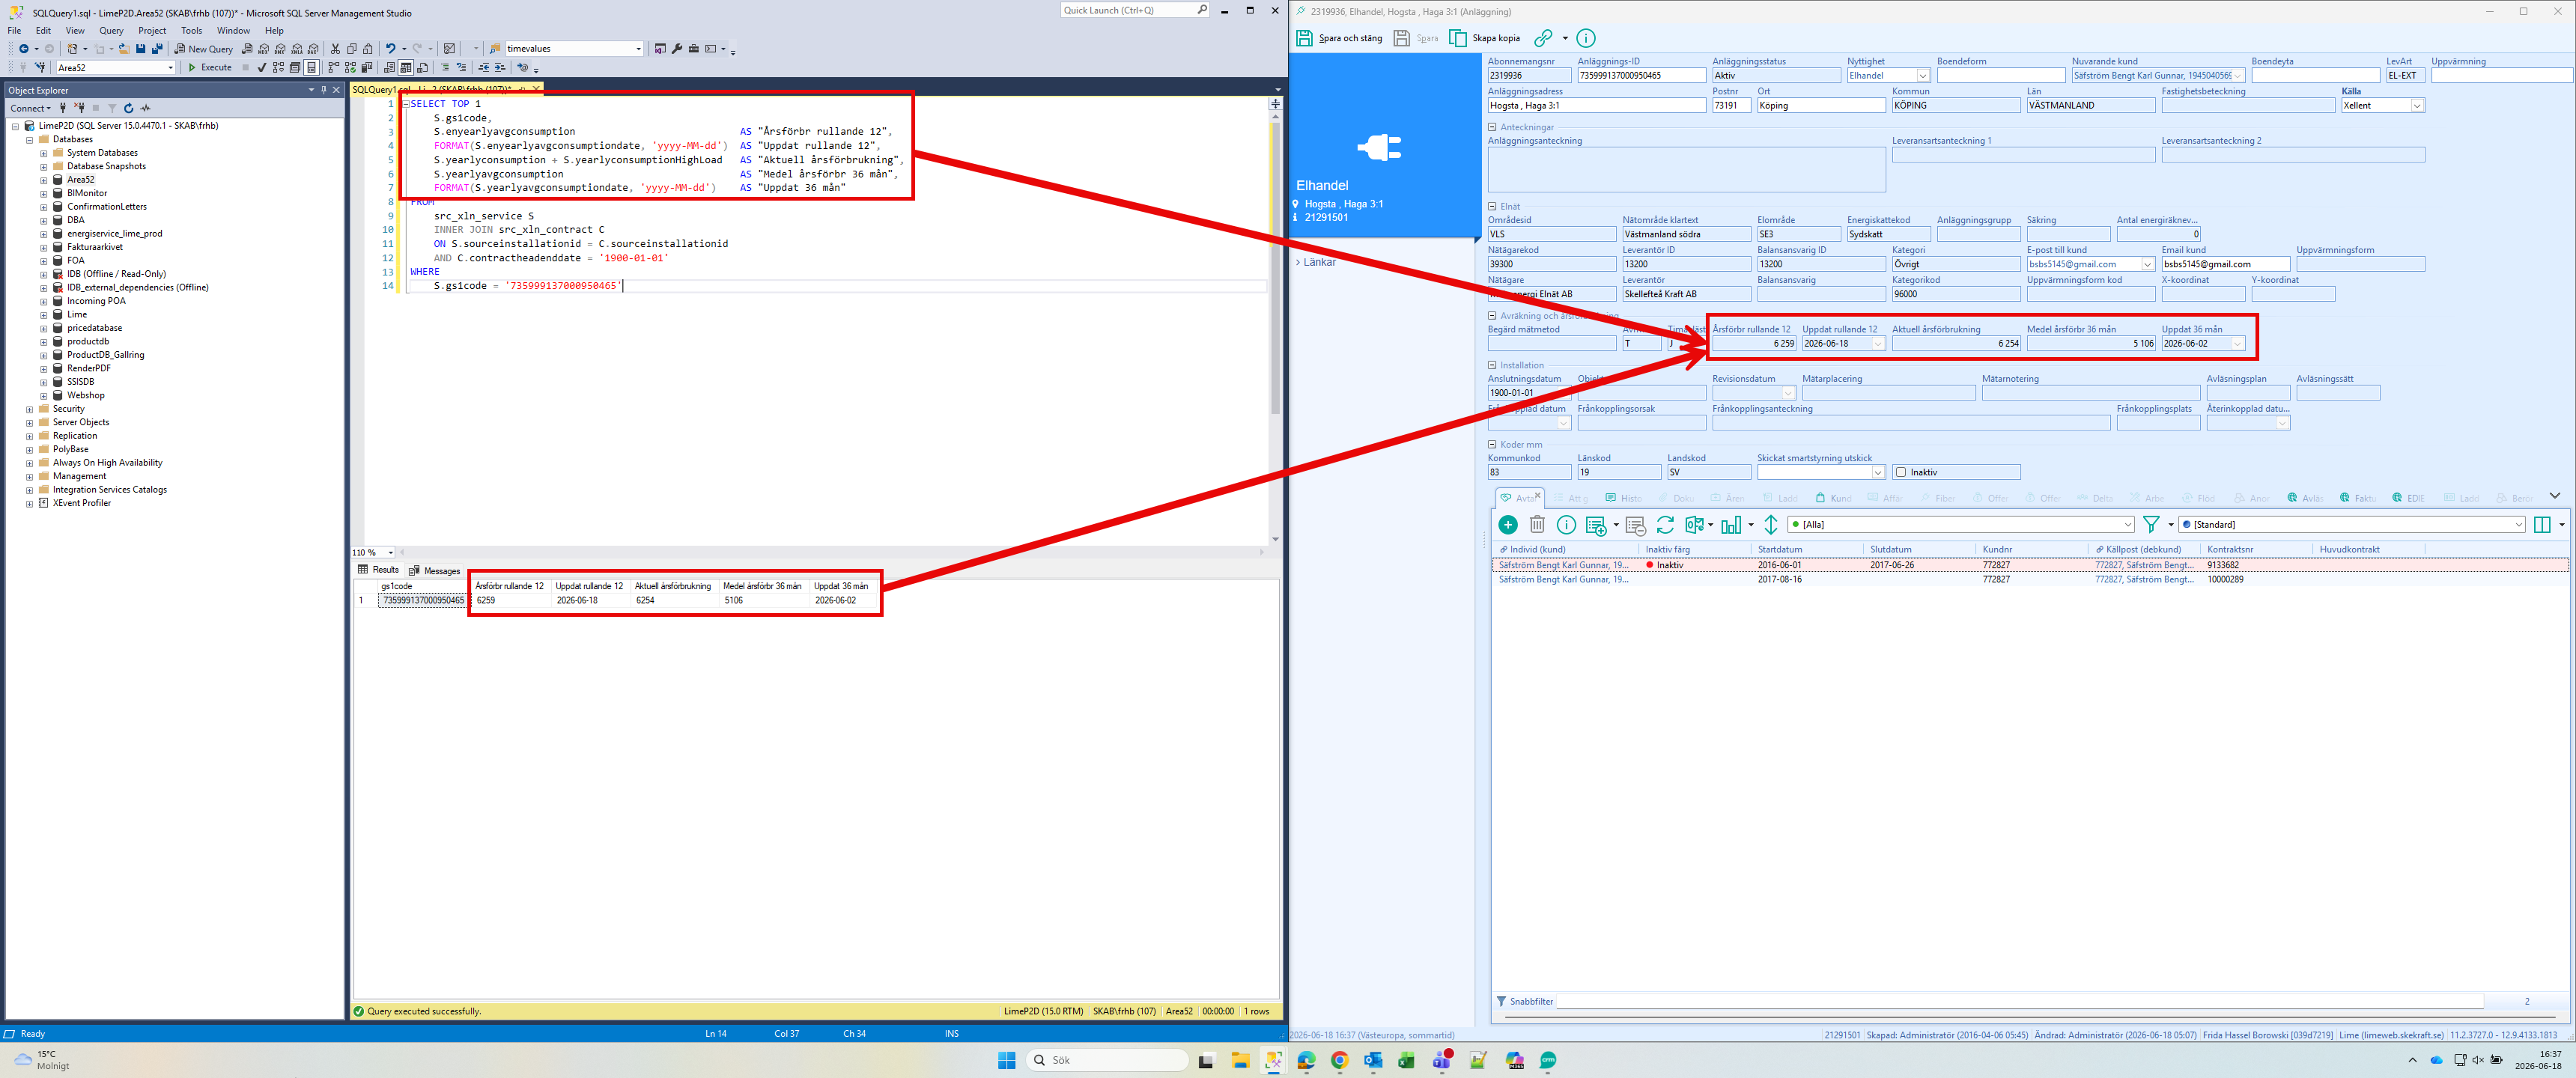Image resolution: width=2576 pixels, height=1078 pixels.
Task: Expand the Area52 database node
Action: pos(43,180)
